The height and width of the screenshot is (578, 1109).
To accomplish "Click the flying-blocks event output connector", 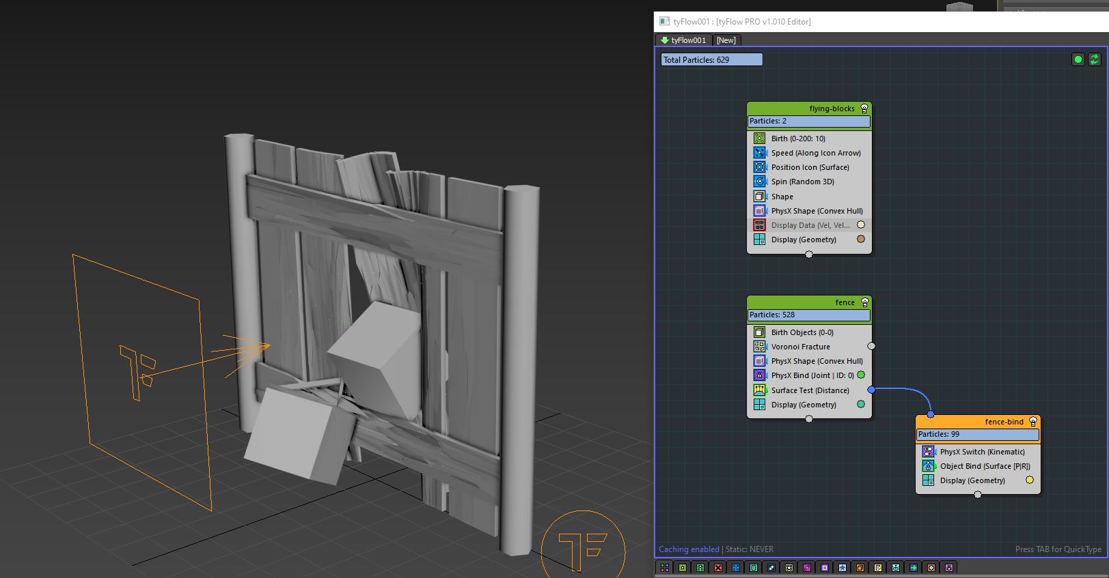I will pyautogui.click(x=809, y=255).
